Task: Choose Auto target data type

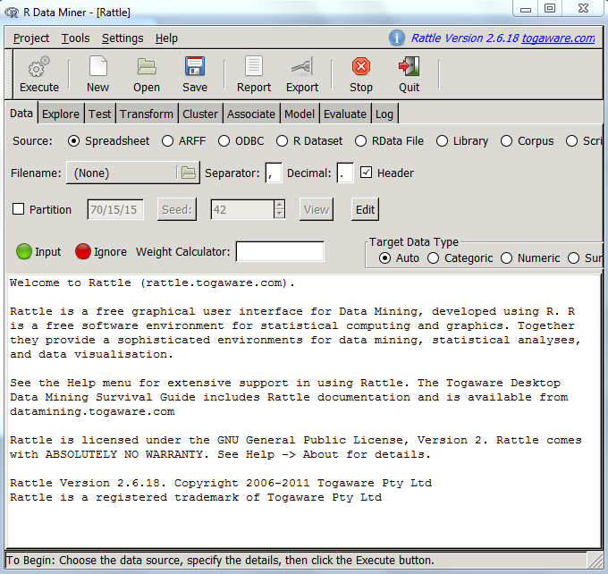Action: coord(384,257)
